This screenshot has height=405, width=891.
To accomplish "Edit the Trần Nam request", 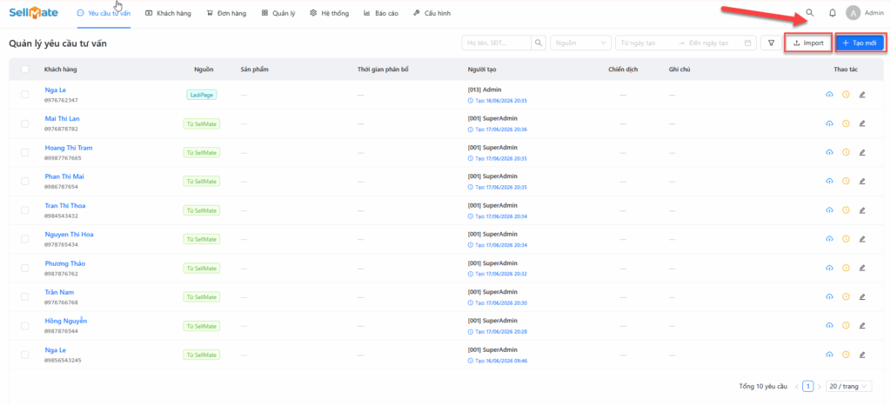I will tap(862, 296).
